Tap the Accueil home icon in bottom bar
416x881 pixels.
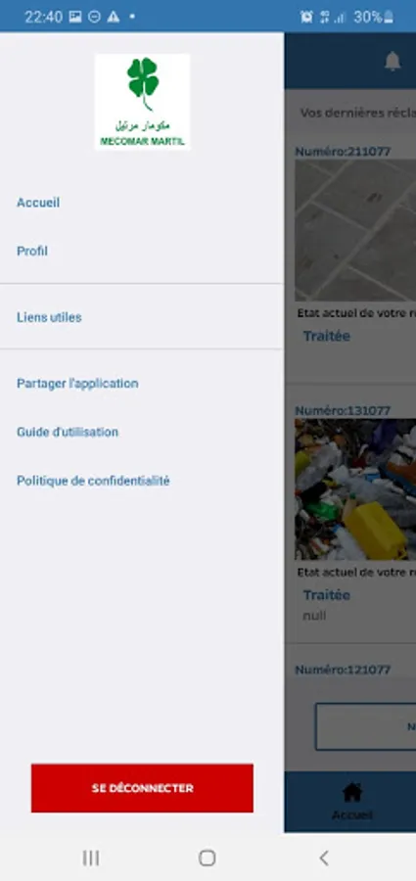(x=352, y=793)
